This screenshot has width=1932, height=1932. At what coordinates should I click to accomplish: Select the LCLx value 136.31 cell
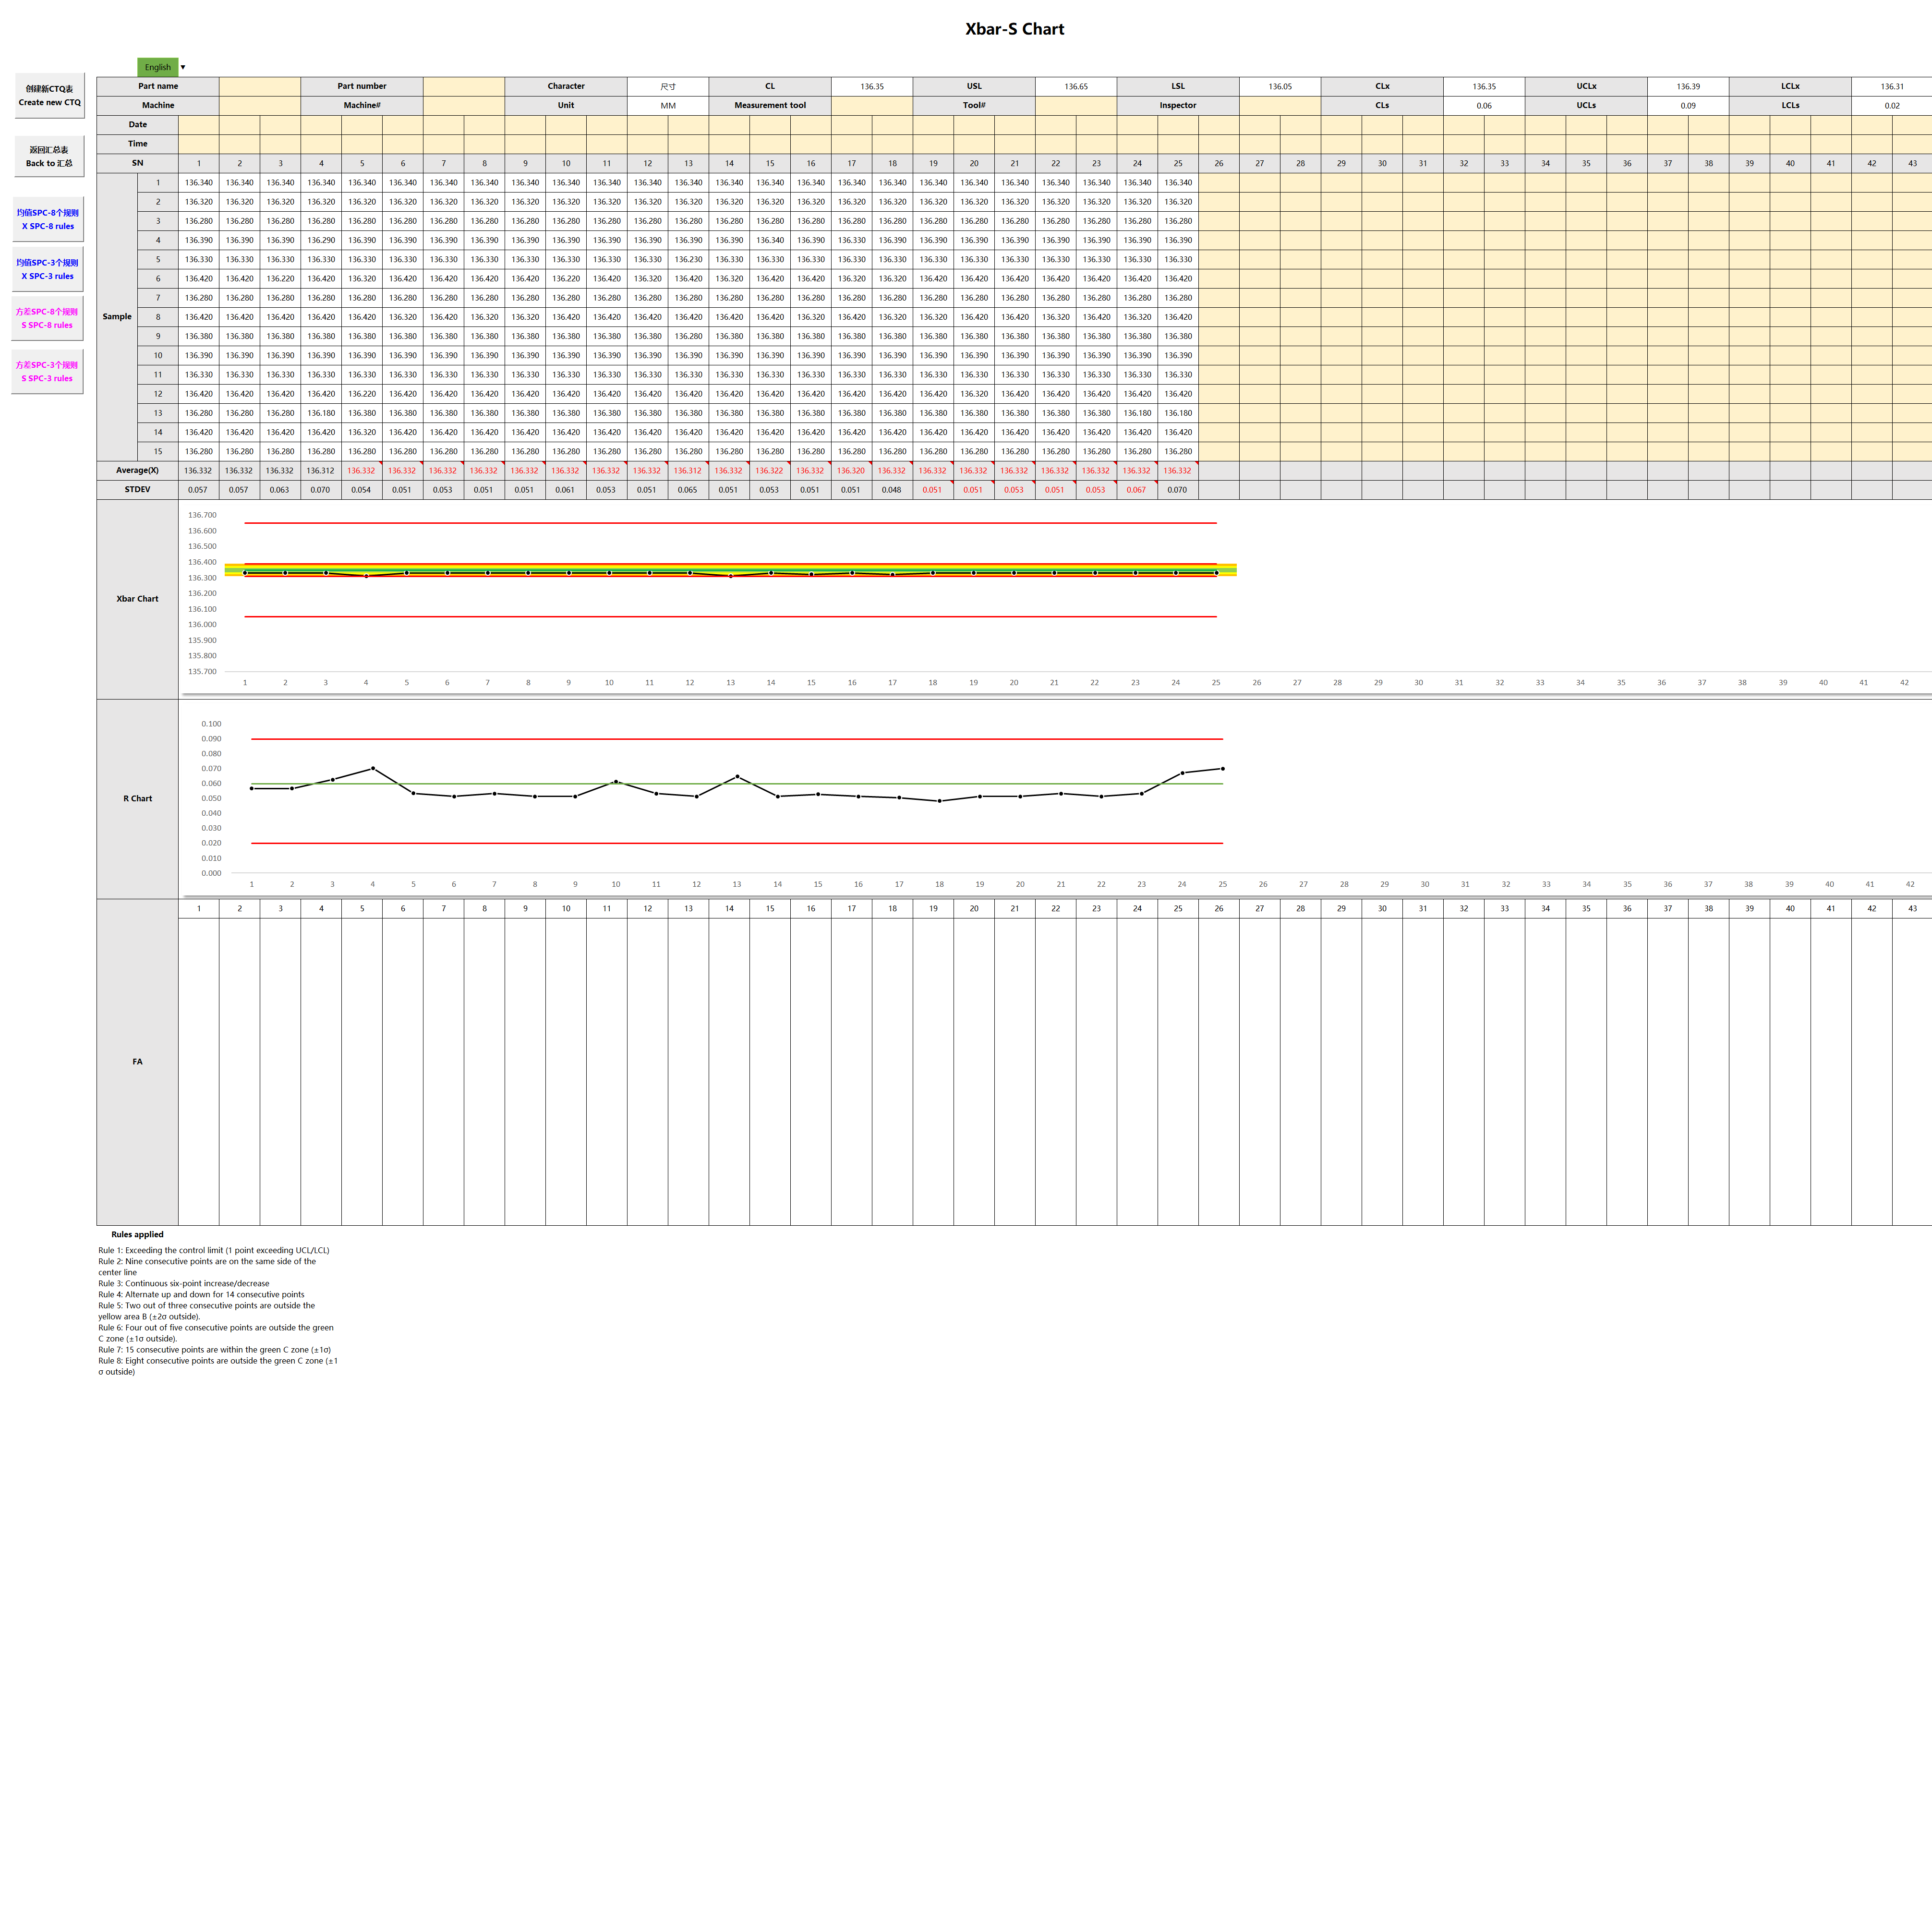[x=1892, y=86]
